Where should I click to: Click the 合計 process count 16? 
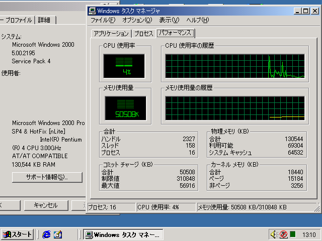coord(192,153)
